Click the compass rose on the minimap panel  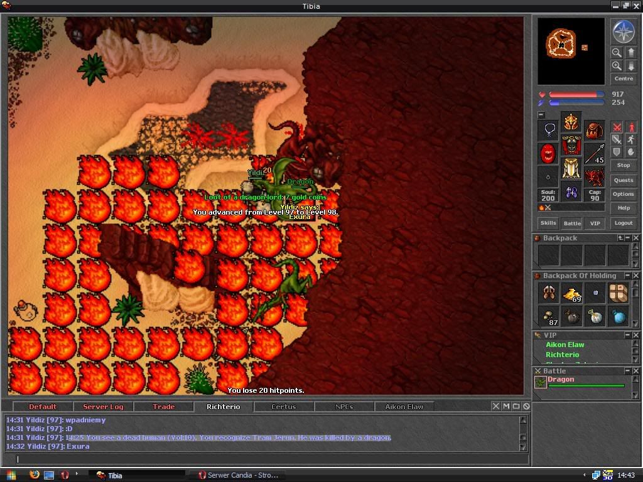(624, 31)
